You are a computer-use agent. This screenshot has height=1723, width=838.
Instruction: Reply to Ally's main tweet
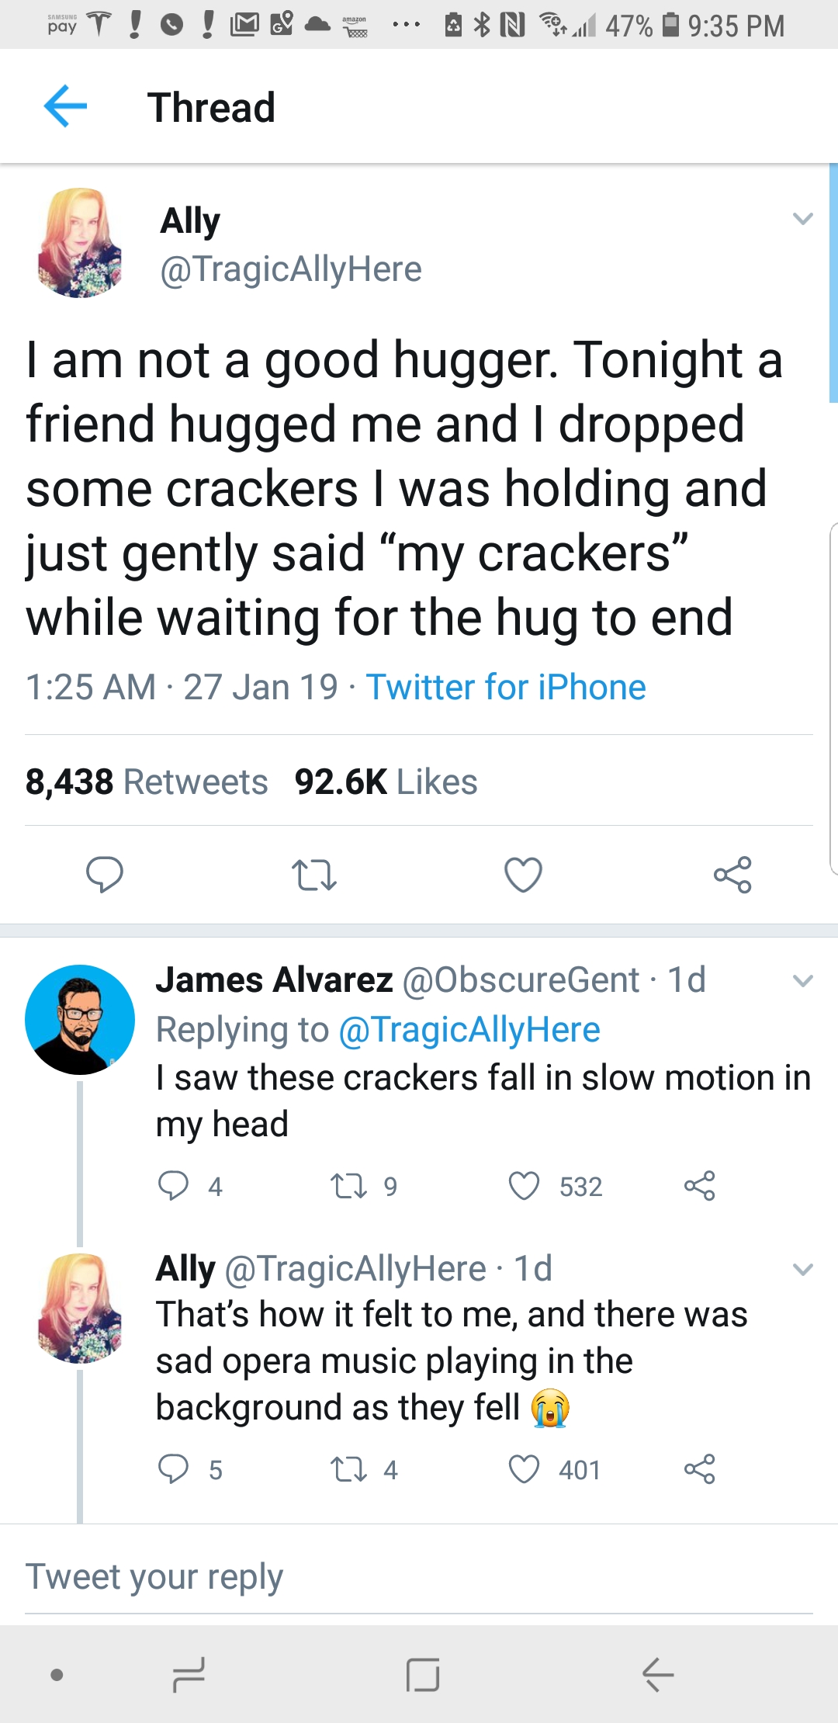(104, 875)
